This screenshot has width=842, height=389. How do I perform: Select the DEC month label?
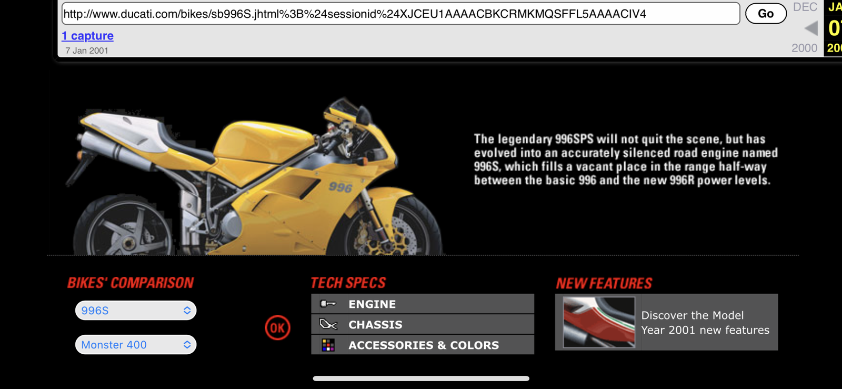(805, 7)
